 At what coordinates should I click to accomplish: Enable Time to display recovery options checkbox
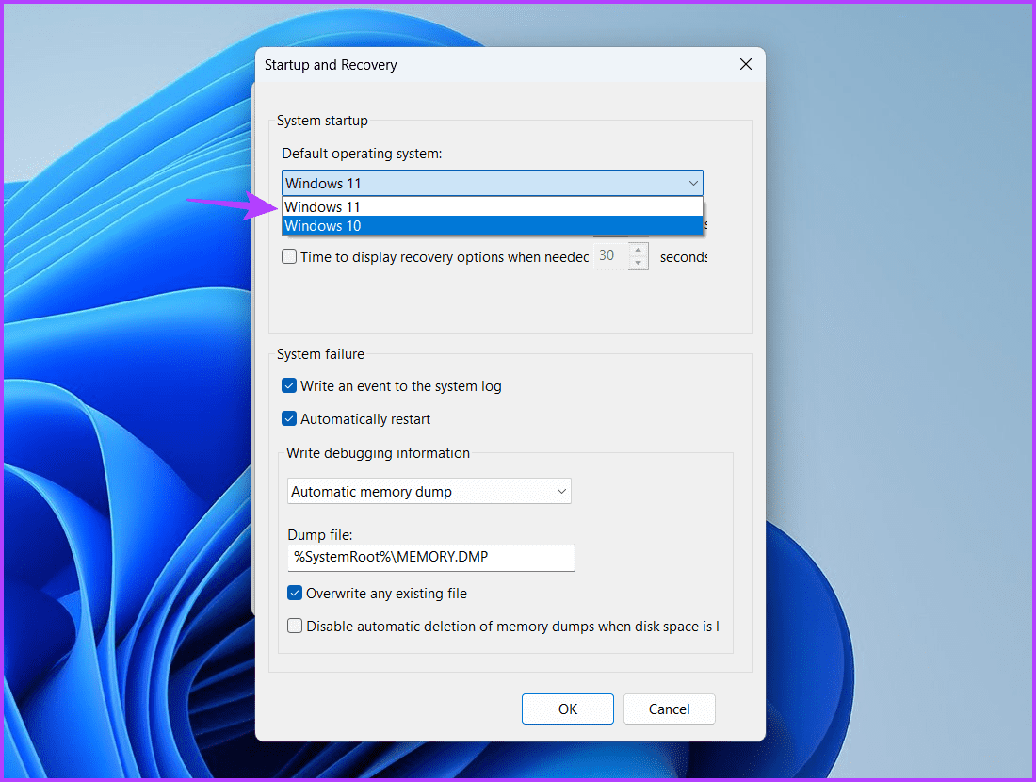point(289,256)
